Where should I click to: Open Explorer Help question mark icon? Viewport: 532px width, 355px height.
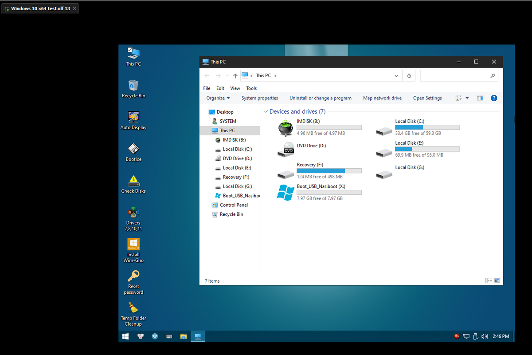(494, 98)
